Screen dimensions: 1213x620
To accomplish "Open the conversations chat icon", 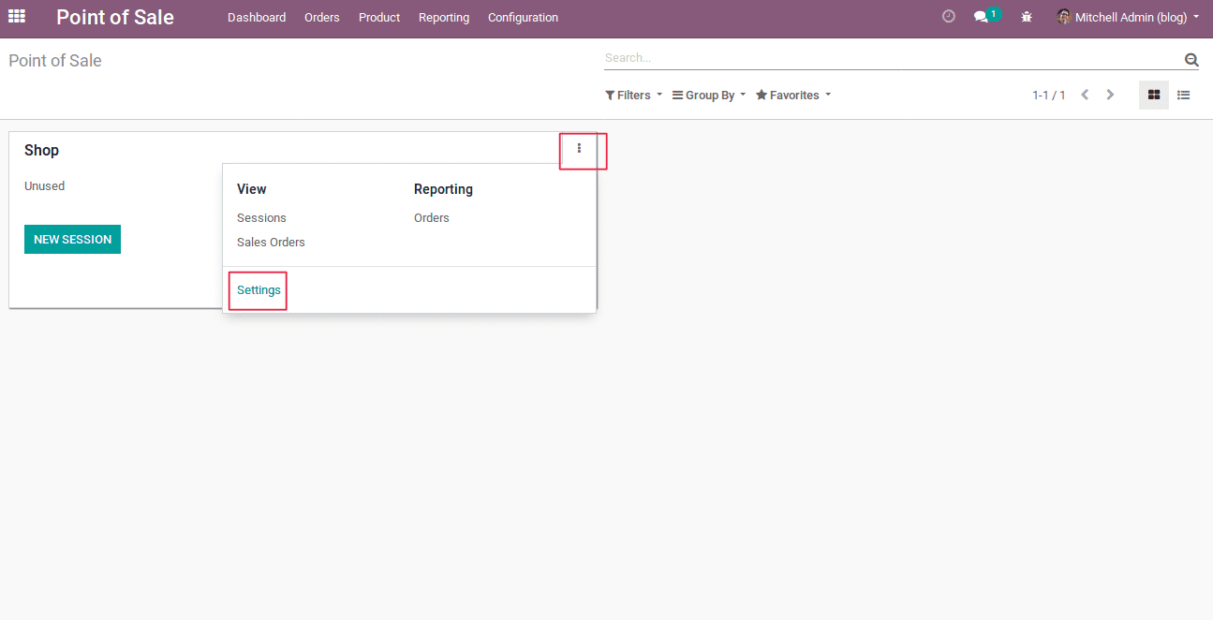I will pos(982,17).
